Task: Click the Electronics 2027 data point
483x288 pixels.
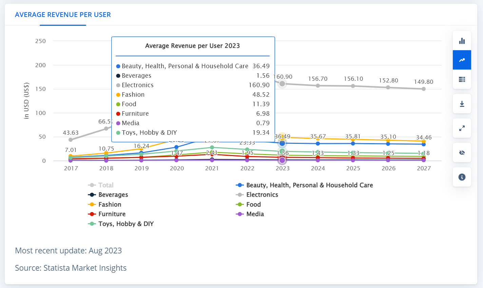Action: [x=424, y=89]
